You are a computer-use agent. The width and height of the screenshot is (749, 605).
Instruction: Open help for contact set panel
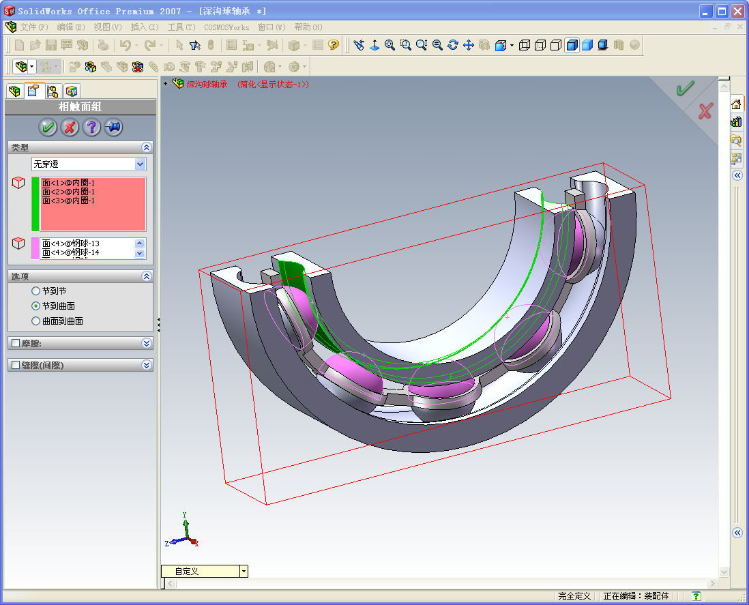pyautogui.click(x=91, y=127)
